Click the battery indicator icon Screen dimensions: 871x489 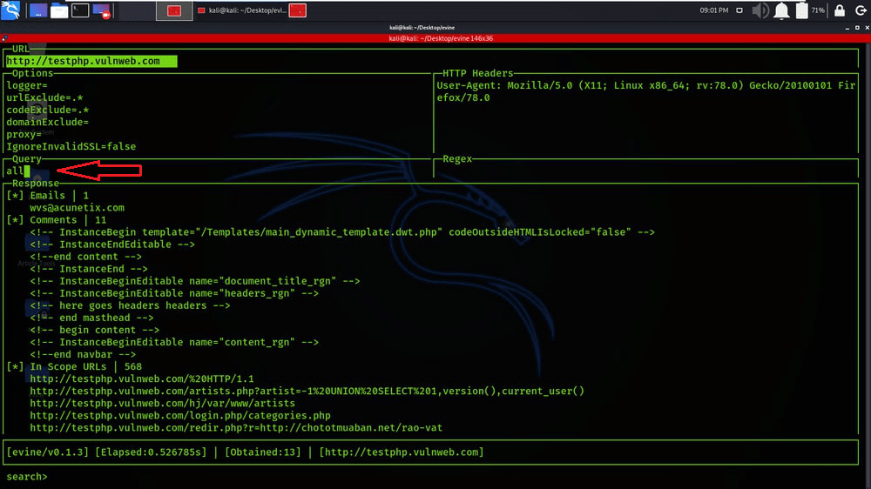801,10
